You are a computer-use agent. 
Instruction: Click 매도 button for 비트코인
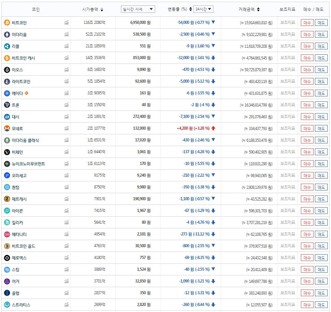pyautogui.click(x=321, y=23)
